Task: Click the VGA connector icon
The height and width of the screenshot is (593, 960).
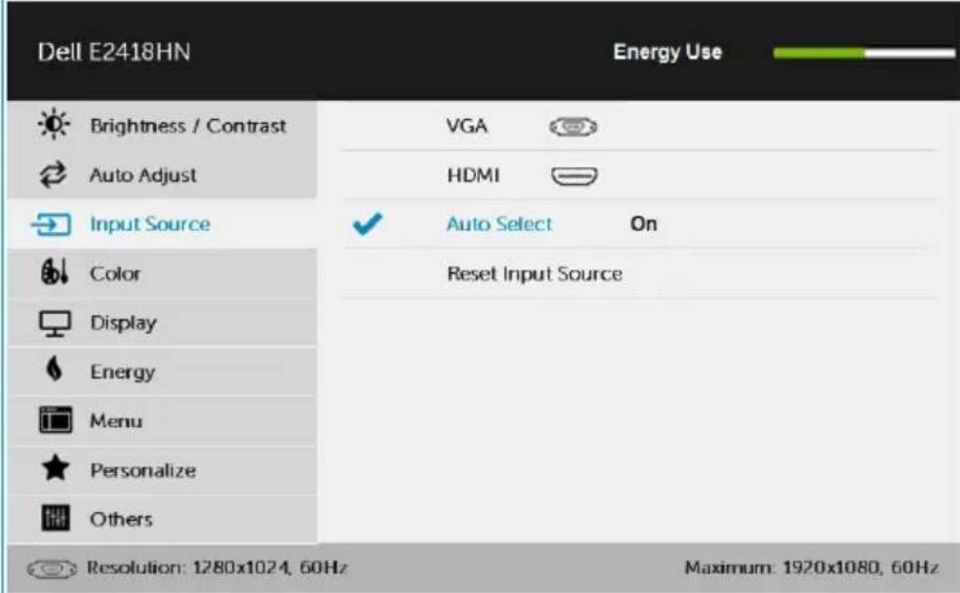Action: pyautogui.click(x=573, y=127)
